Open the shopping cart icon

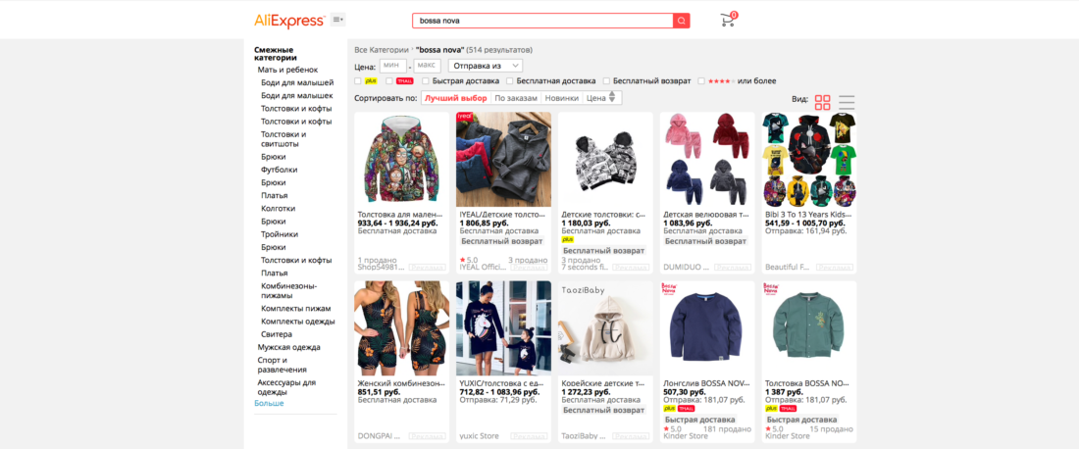[728, 20]
